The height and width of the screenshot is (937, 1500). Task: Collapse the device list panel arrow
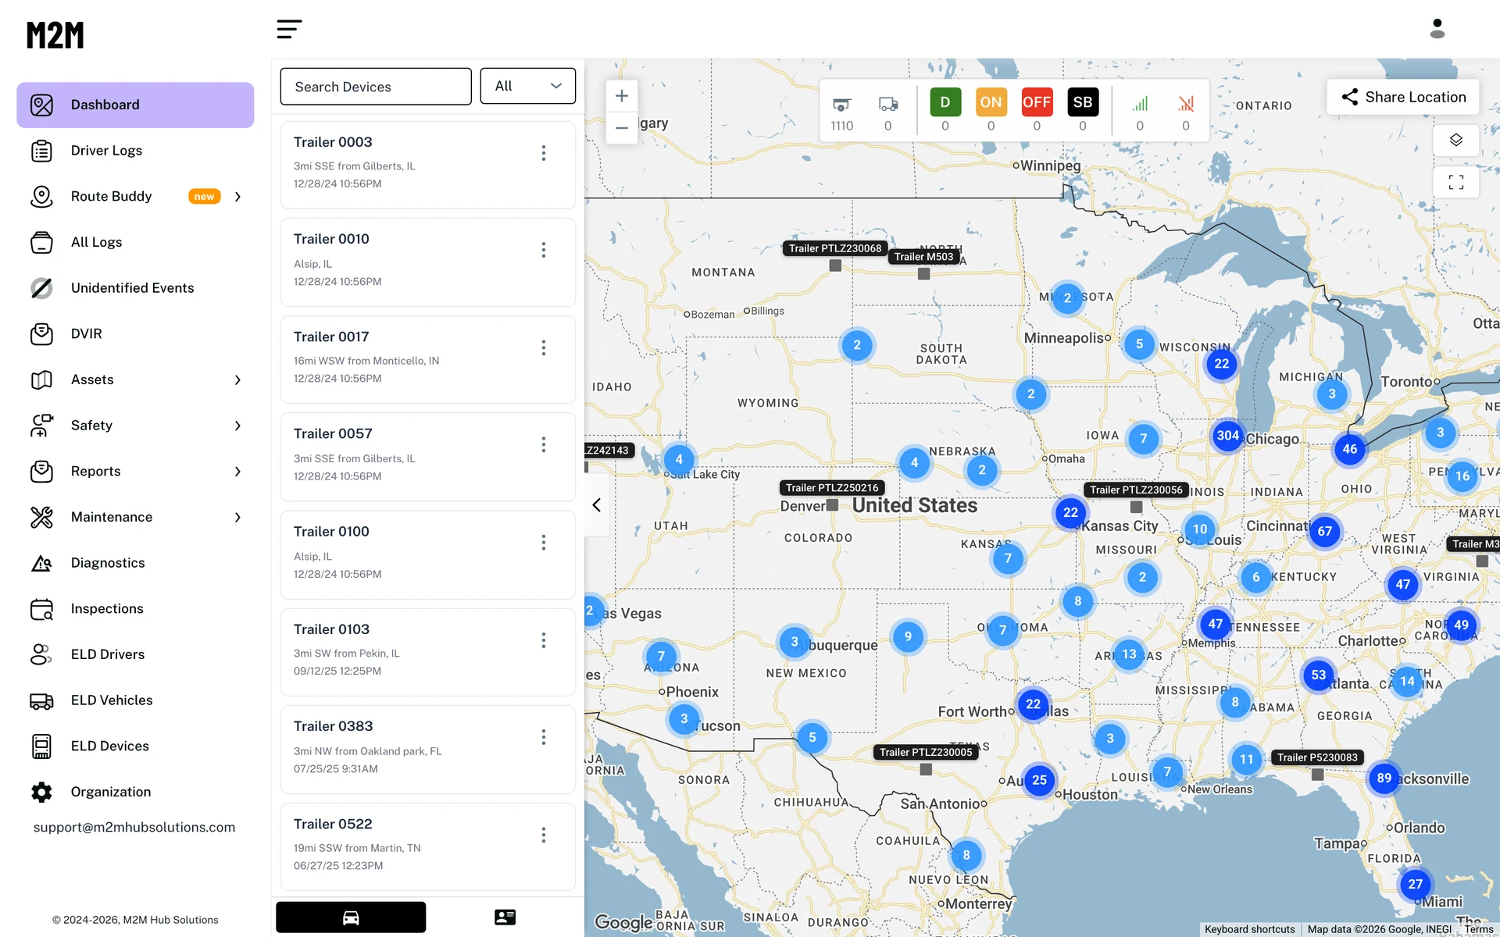597,505
